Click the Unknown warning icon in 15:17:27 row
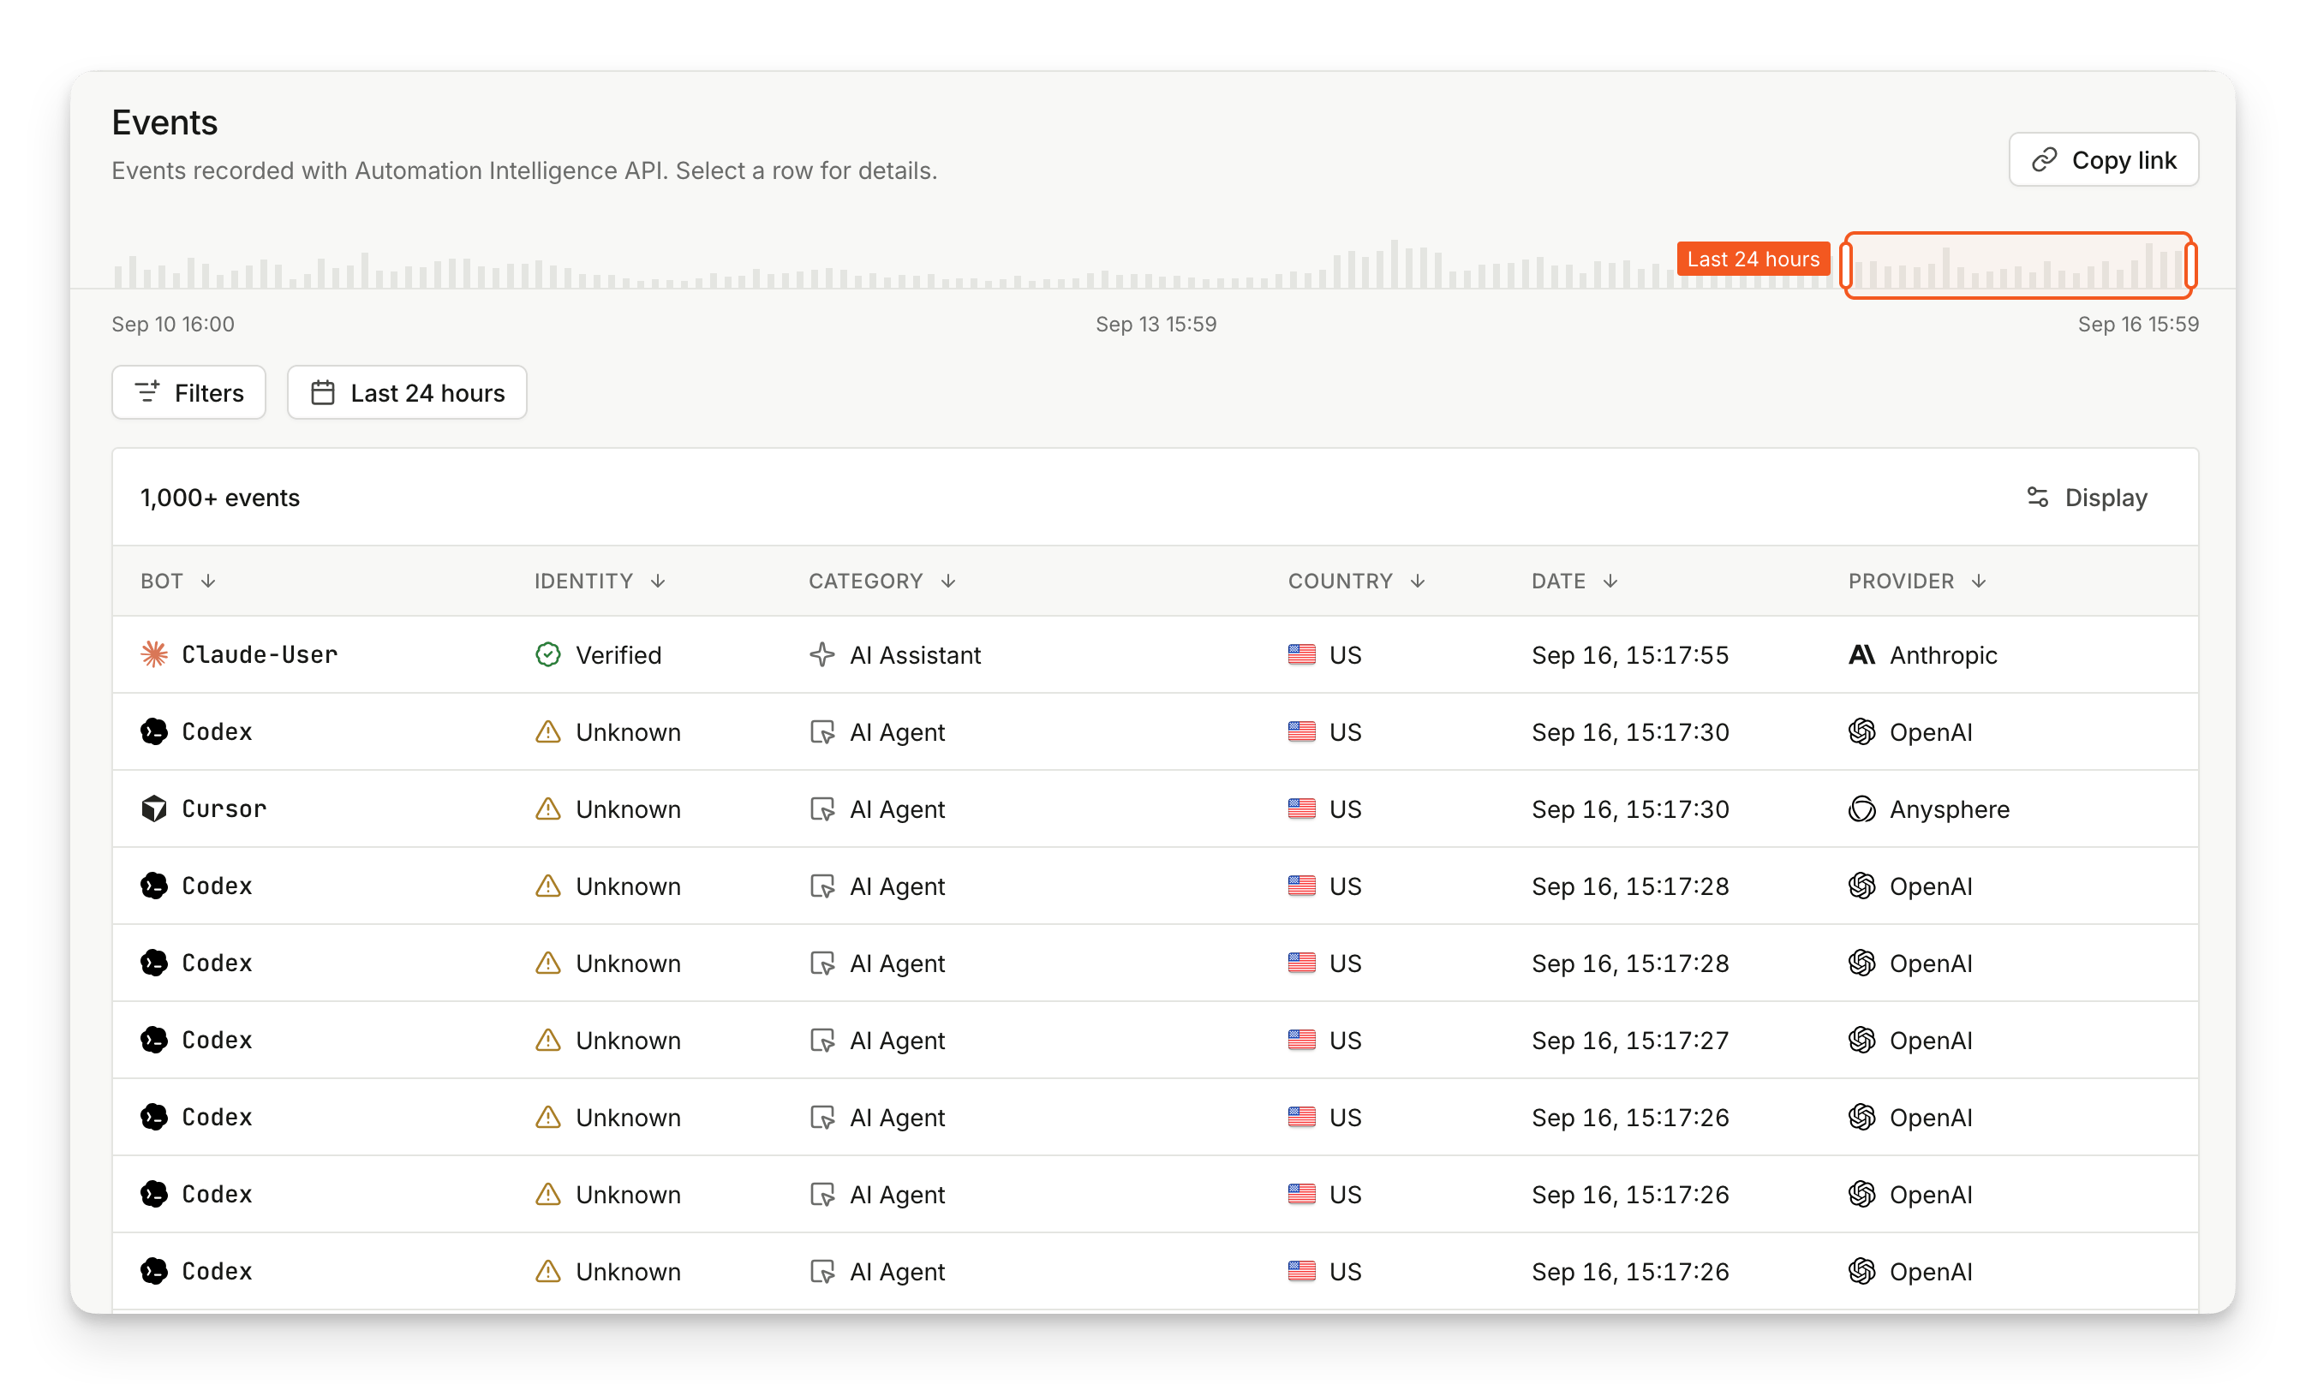 point(547,1040)
